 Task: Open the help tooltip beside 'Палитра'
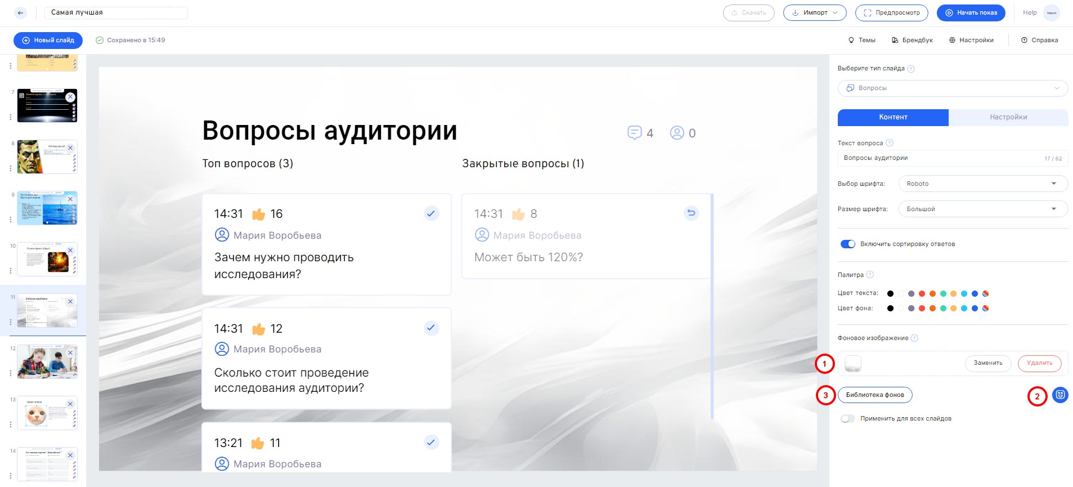pos(870,275)
